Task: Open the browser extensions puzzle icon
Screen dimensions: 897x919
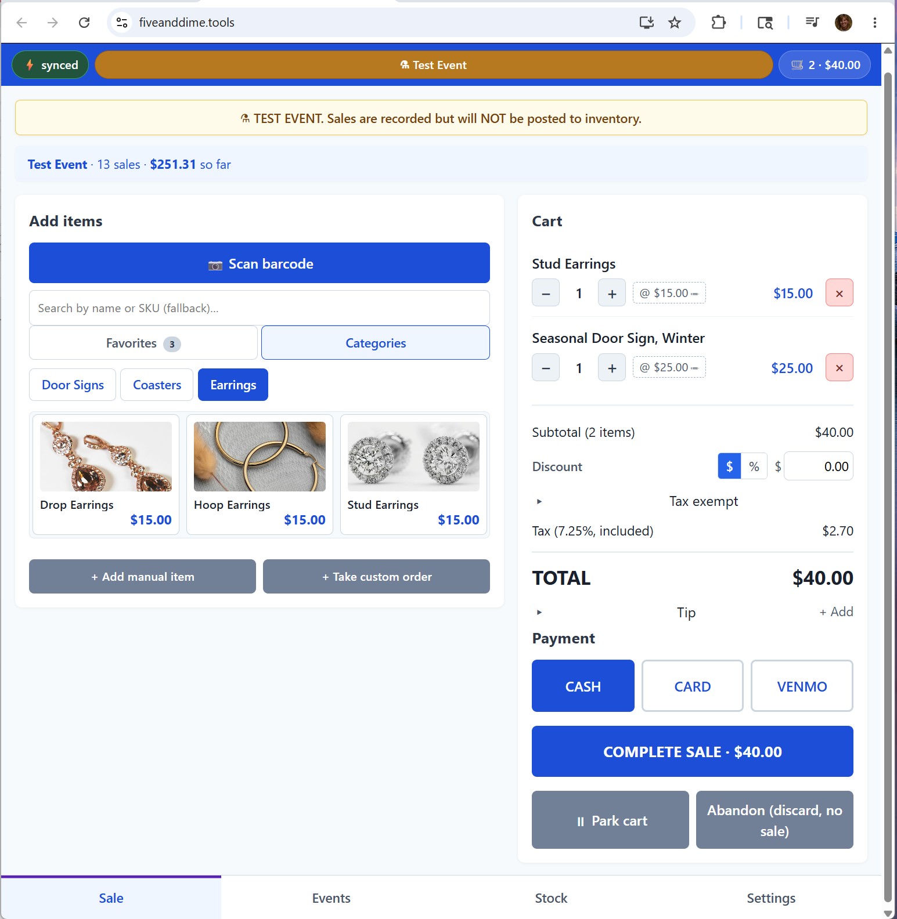Action: point(718,23)
